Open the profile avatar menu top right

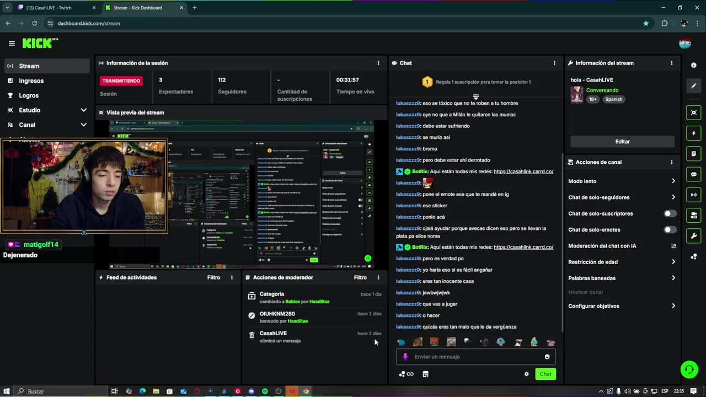coord(685,43)
